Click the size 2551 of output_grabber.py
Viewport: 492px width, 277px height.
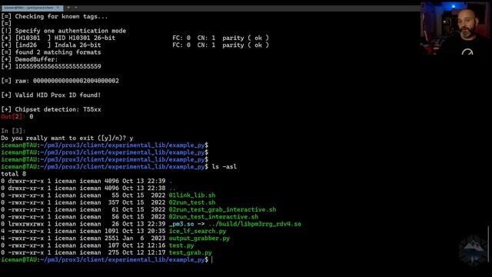111,239
